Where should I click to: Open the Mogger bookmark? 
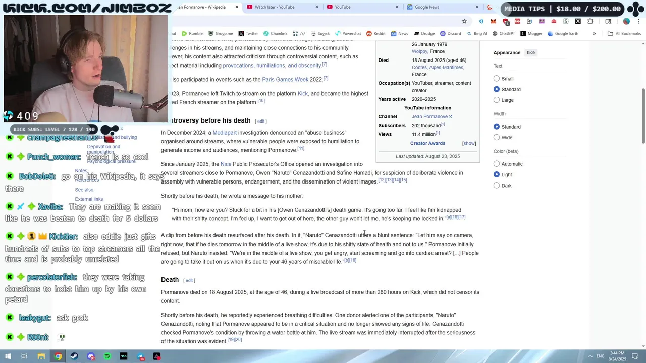[x=531, y=34]
